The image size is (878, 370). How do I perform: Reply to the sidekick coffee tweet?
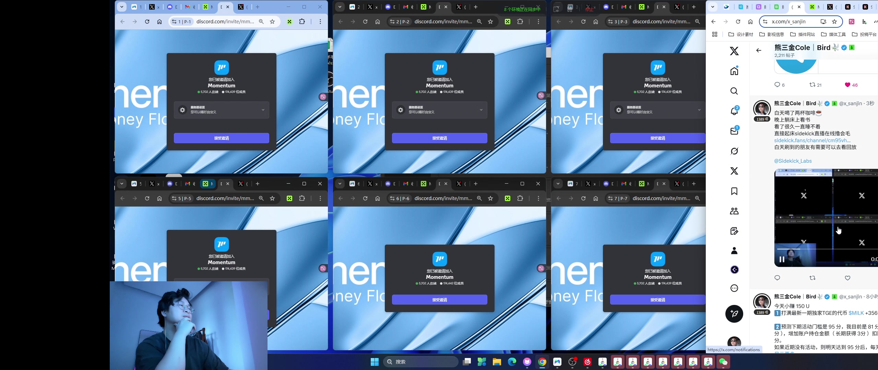(777, 278)
